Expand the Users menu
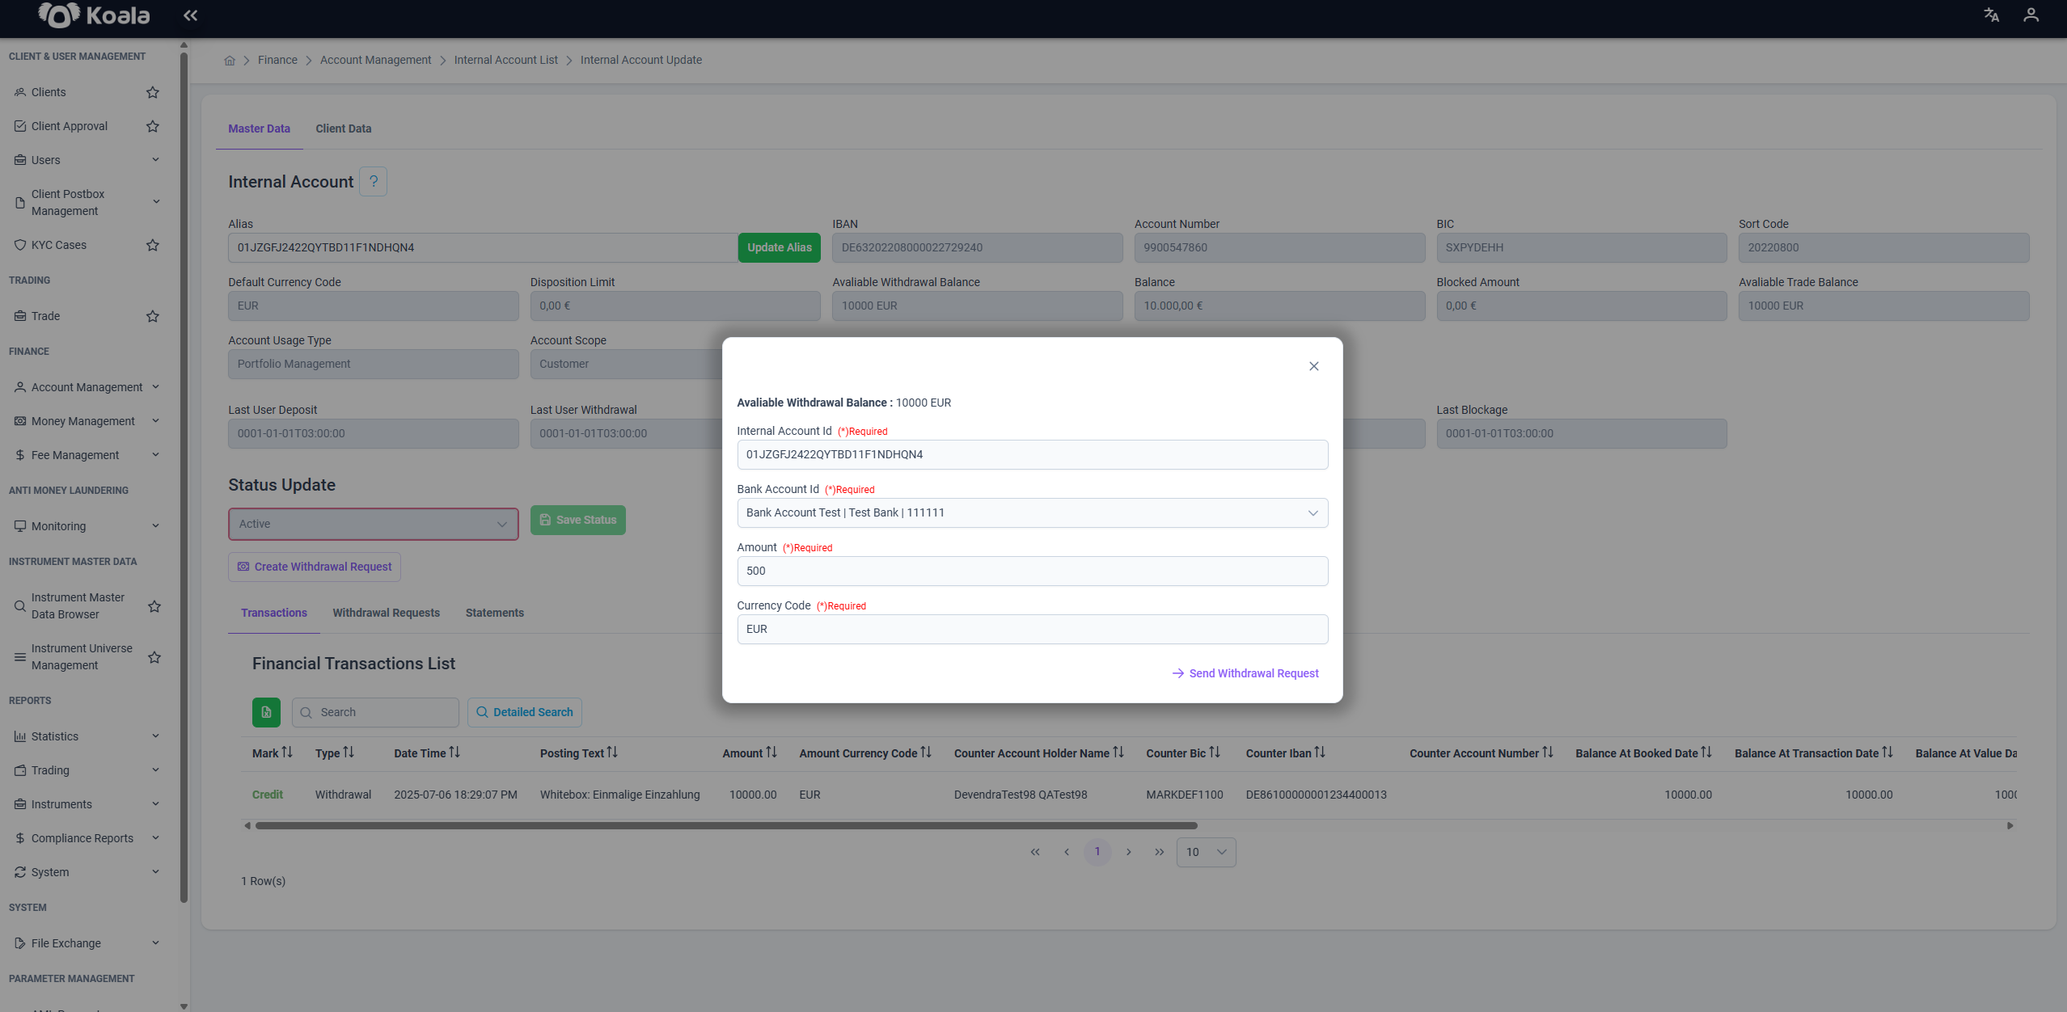 [x=87, y=160]
